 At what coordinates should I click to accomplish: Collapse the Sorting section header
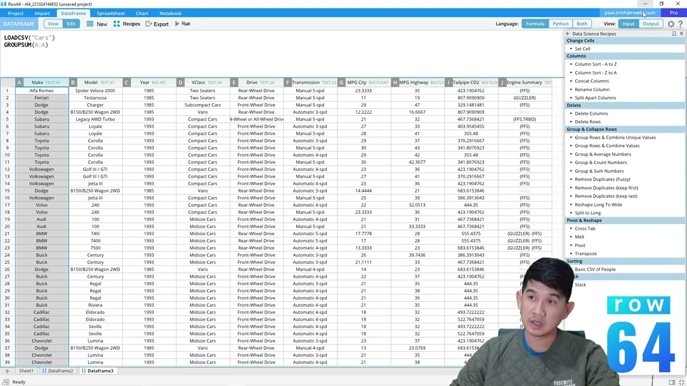point(625,261)
